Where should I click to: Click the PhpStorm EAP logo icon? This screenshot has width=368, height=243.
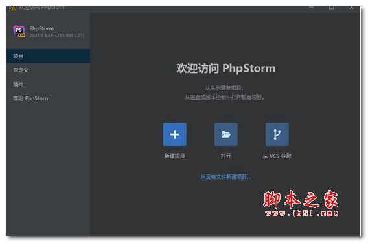coord(19,32)
